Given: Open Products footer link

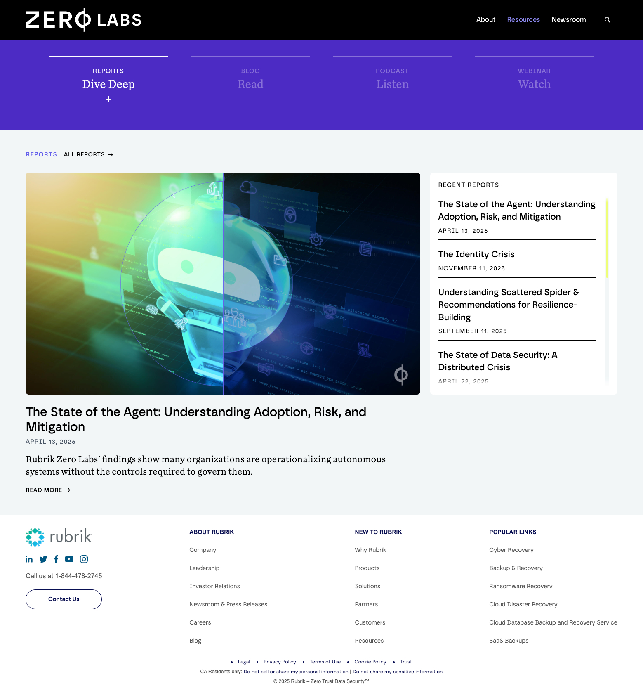Looking at the screenshot, I should point(367,568).
